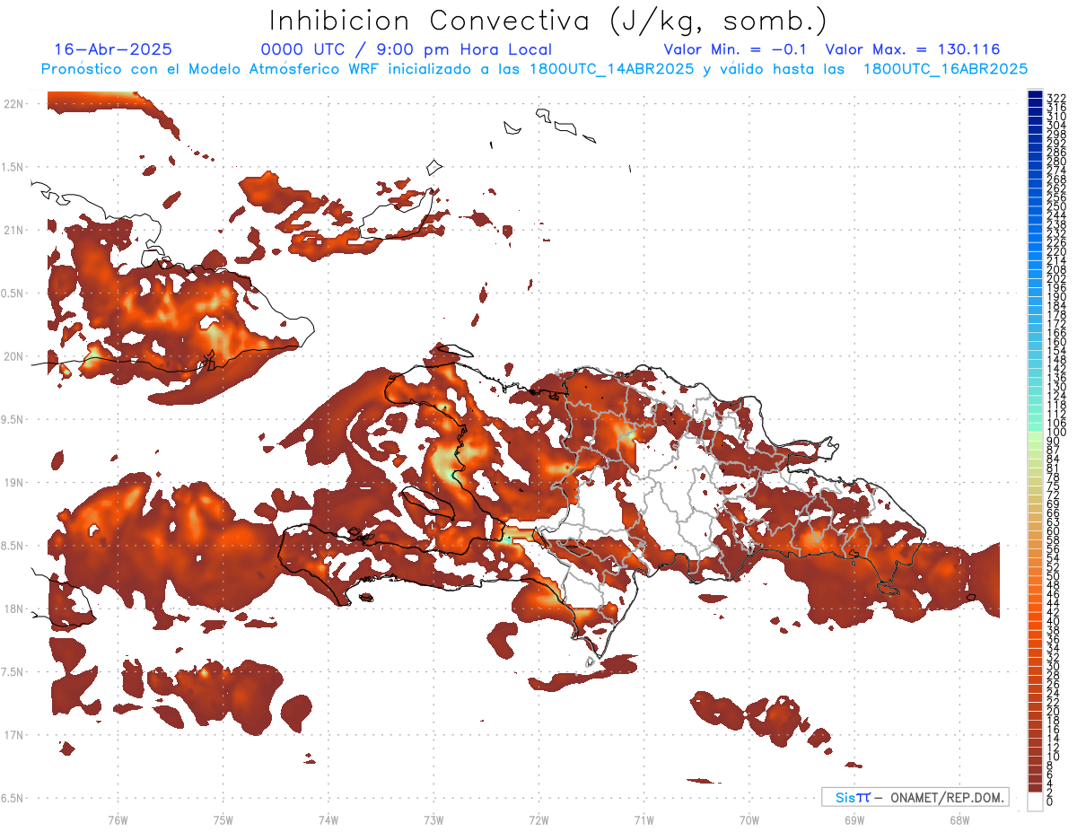The image size is (1077, 832).
Task: Click the valid-until time '1800UTC_16ABR2025'
Action: coord(945,69)
